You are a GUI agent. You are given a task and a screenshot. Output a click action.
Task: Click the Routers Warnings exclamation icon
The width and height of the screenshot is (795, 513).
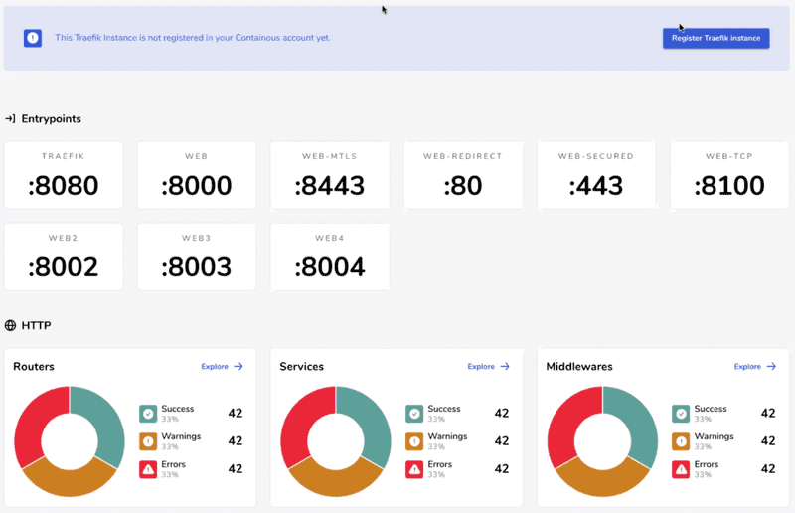point(148,441)
